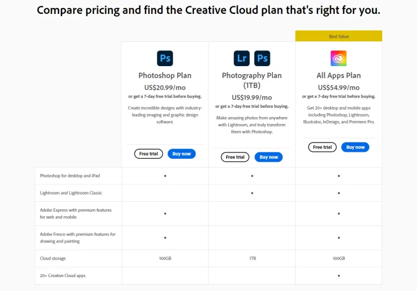417x291 pixels.
Task: Click the Photoshop icon in Photography Plan
Action: 262,59
